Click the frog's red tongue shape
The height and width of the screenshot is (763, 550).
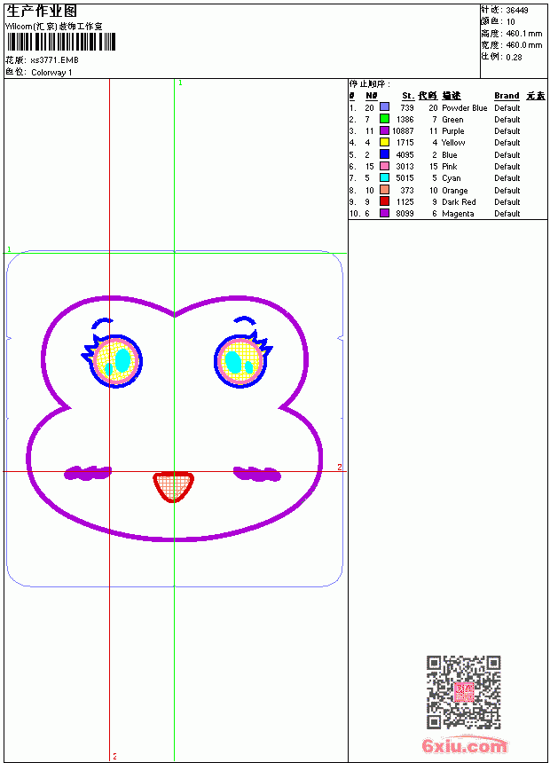coord(173,486)
